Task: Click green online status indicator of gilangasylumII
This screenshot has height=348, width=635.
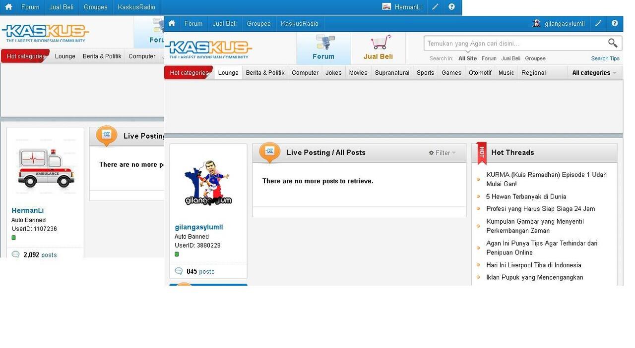Action: pyautogui.click(x=177, y=254)
